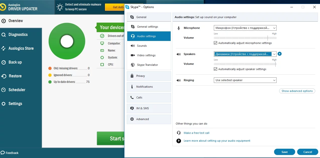Click the Audio settings headset icon
The image size is (320, 158).
[133, 36]
